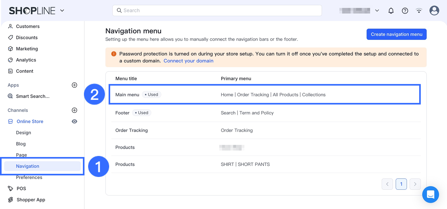Screen dimensions: 447x209
Task: Open the user profile avatar
Action: pos(434,11)
